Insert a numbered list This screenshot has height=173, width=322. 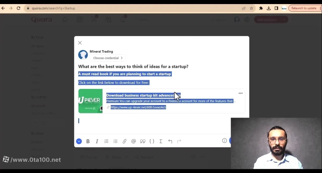pos(106,141)
